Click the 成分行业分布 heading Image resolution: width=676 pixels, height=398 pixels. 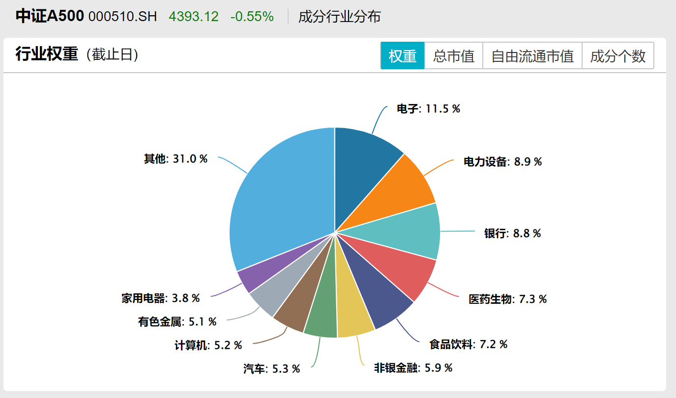pyautogui.click(x=339, y=17)
